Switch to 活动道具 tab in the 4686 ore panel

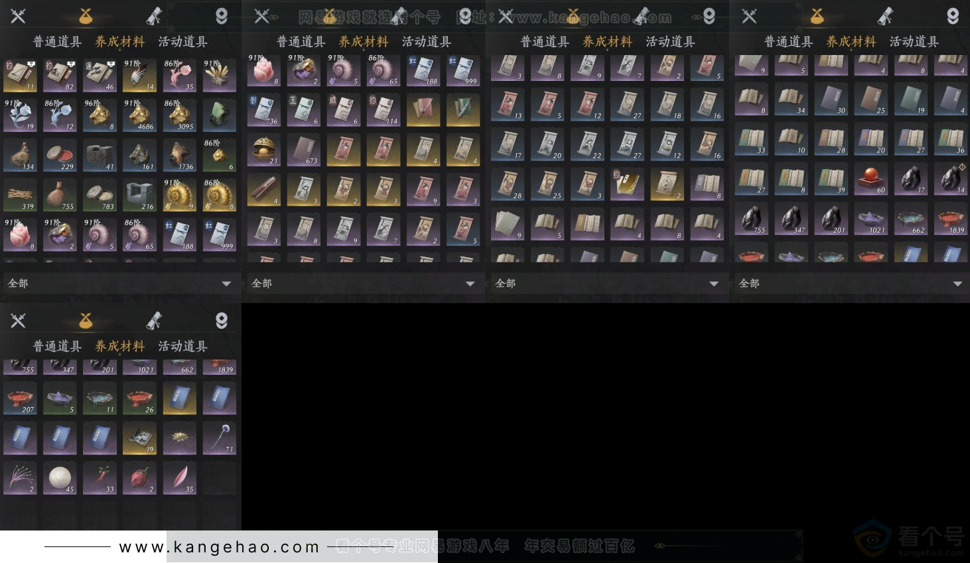coord(182,42)
